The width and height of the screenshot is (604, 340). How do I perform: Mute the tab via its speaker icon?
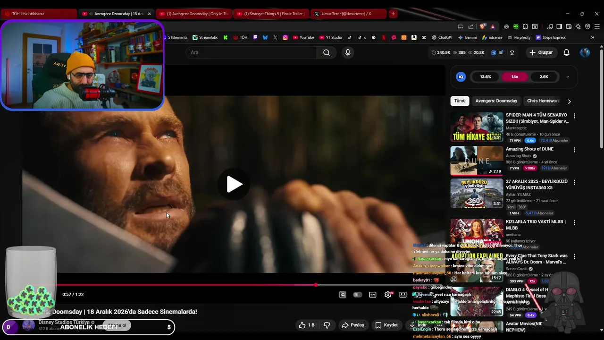pyautogui.click(x=91, y=14)
